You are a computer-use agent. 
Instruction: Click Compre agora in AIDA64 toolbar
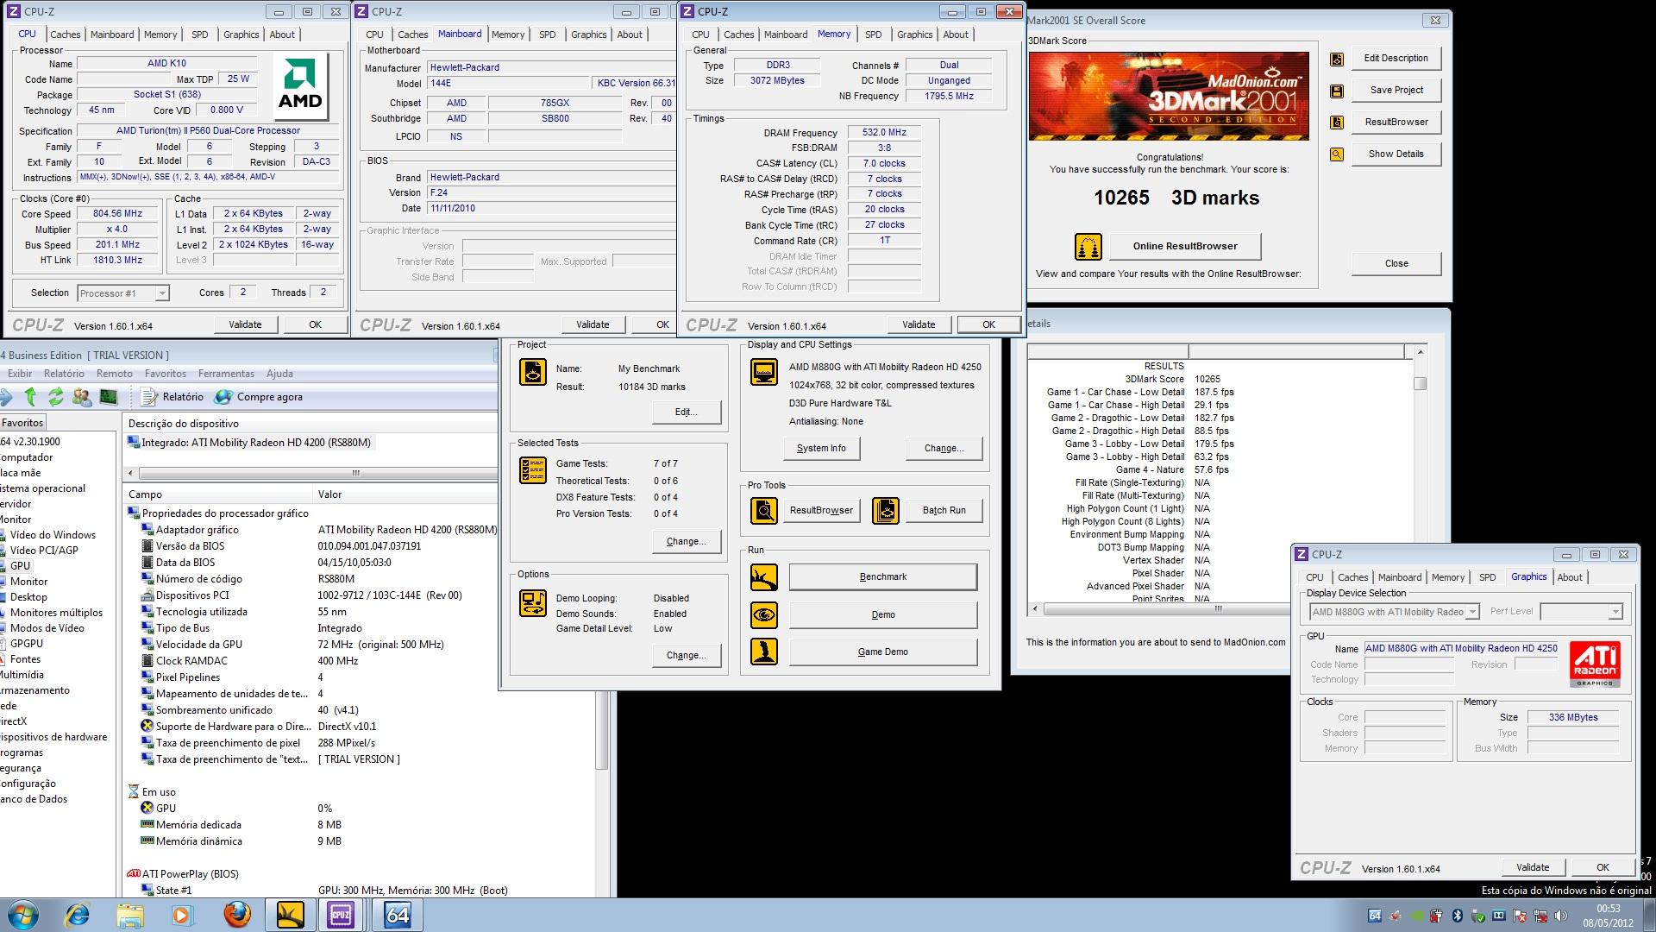(258, 397)
